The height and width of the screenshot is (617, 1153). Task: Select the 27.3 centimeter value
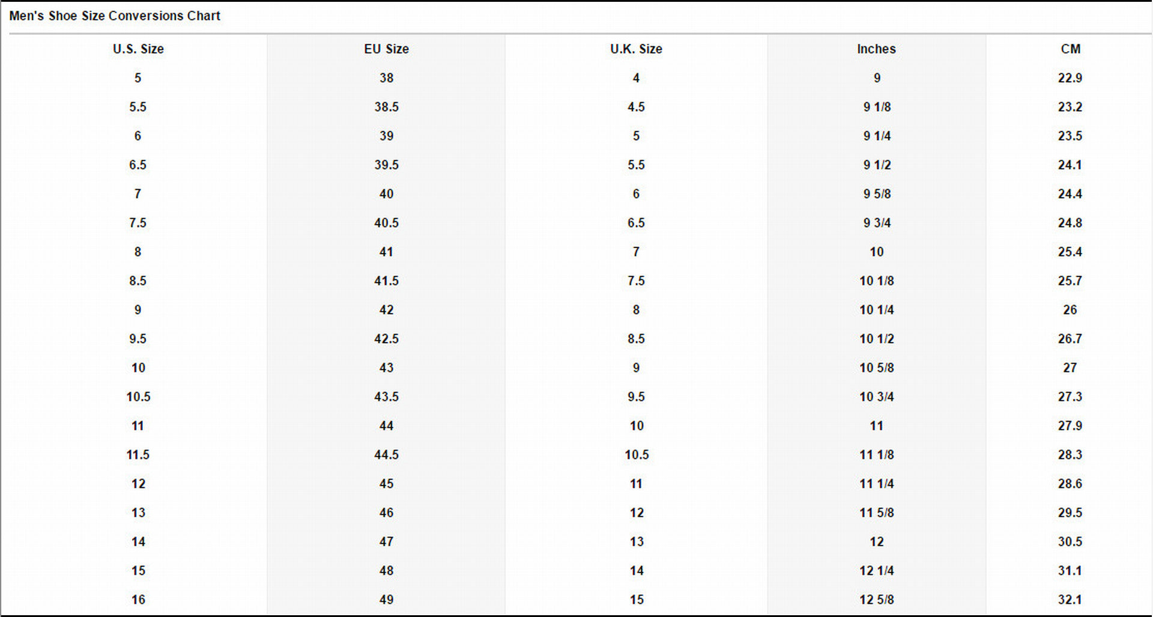tap(1070, 397)
